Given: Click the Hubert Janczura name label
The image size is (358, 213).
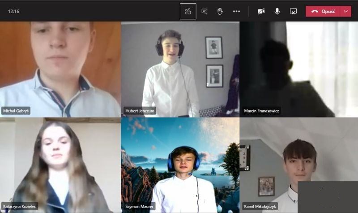Looking at the screenshot, I should 140,111.
